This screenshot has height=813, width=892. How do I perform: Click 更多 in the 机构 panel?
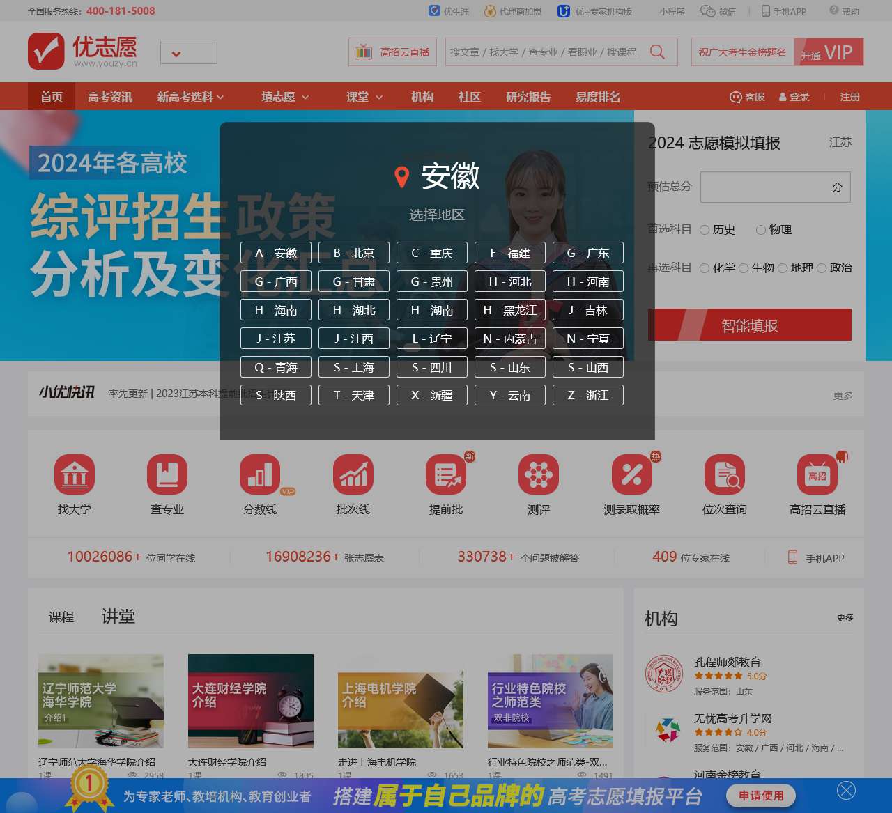845,618
